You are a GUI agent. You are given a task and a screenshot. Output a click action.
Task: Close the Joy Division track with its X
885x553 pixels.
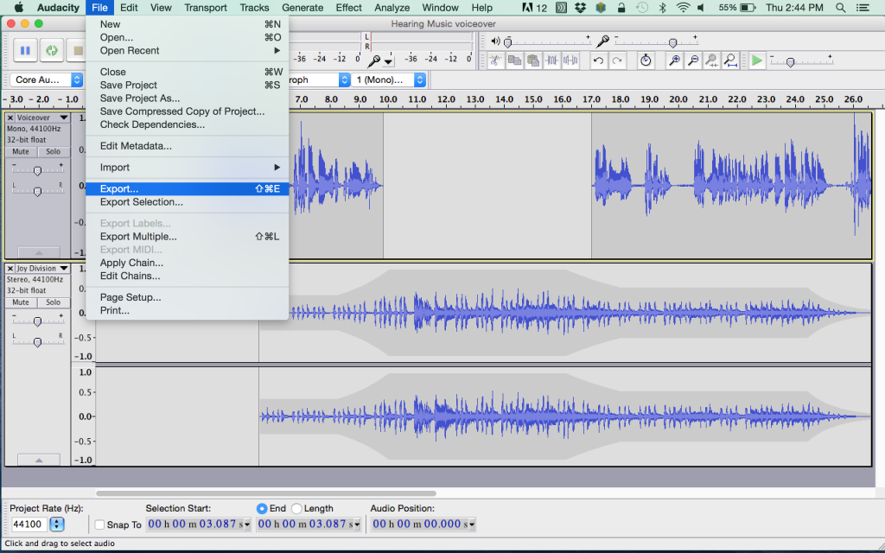coord(10,269)
